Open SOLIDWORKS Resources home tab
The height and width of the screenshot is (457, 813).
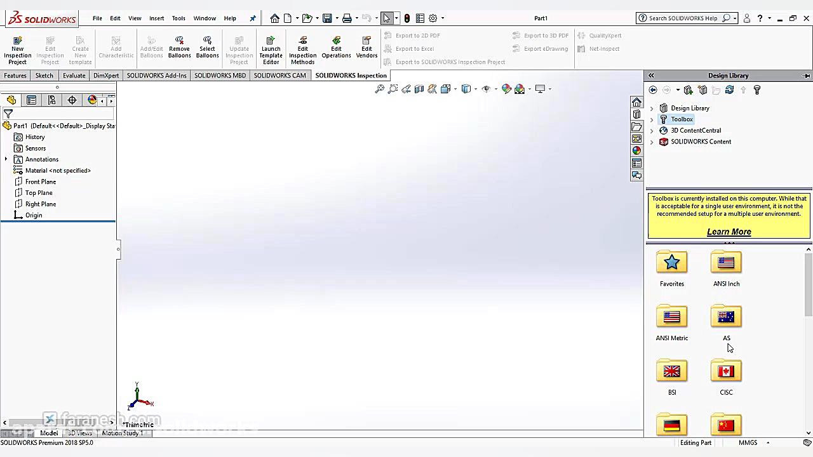[636, 102]
